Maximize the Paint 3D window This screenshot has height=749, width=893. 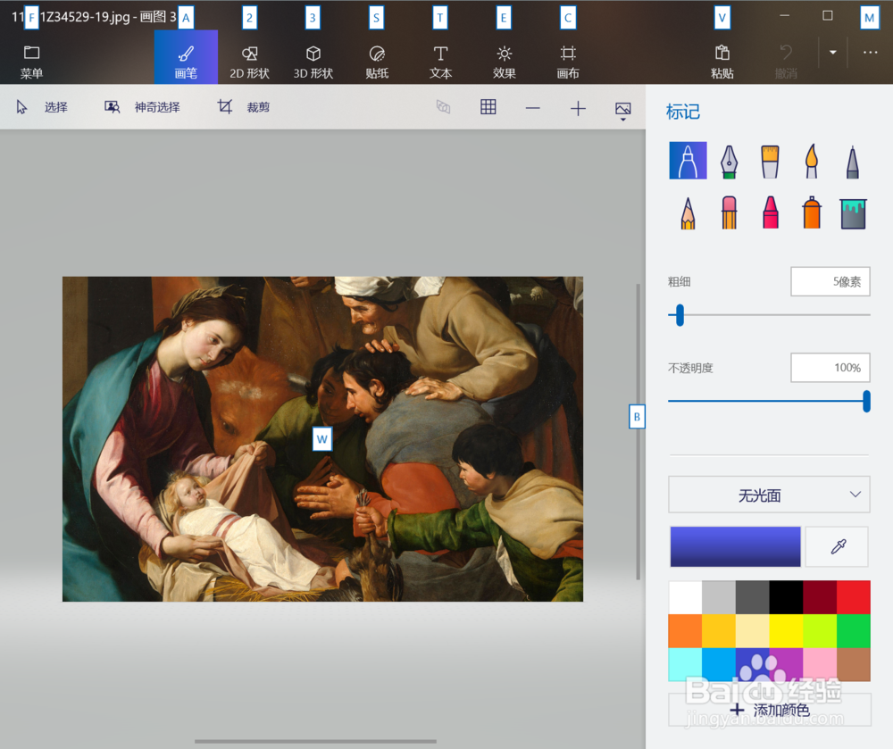828,16
